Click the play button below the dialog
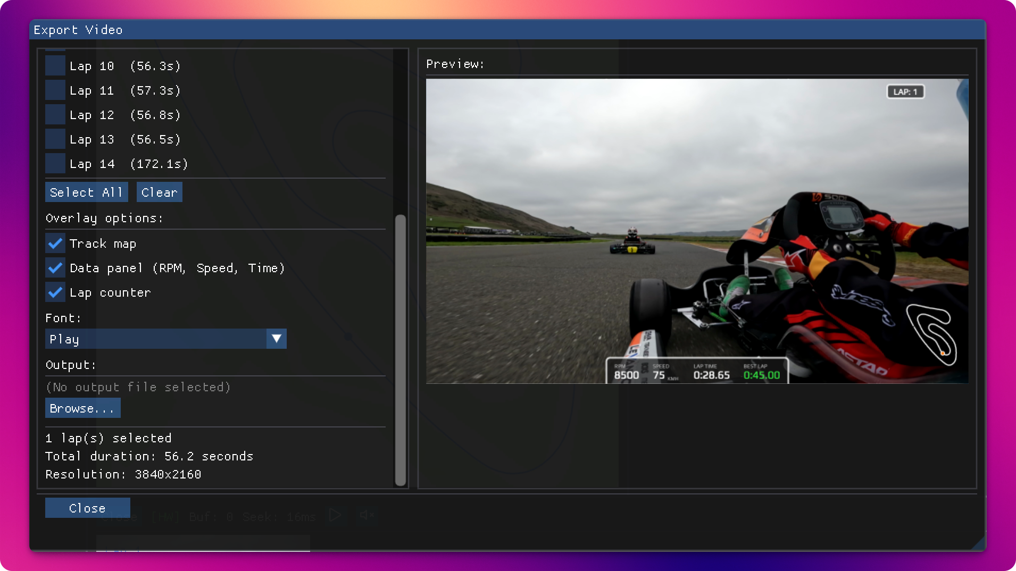 click(335, 515)
